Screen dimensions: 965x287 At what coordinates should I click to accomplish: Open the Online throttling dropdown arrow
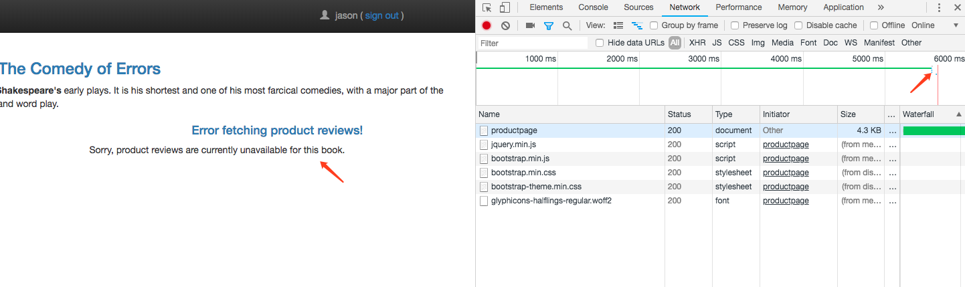pos(956,25)
